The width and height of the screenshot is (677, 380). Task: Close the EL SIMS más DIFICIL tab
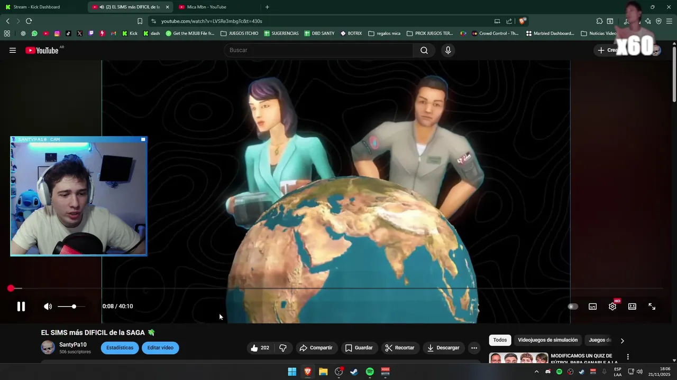point(167,7)
